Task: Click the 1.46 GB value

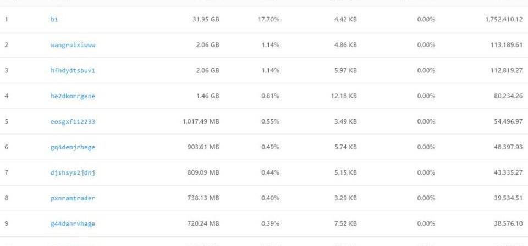Action: click(x=207, y=96)
